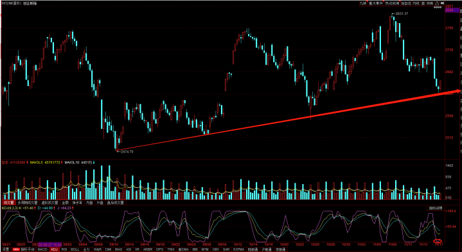Switch to the ASI indicator

(129, 249)
